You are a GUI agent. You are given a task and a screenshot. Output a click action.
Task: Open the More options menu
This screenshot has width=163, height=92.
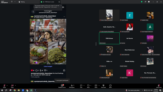[x=110, y=86]
